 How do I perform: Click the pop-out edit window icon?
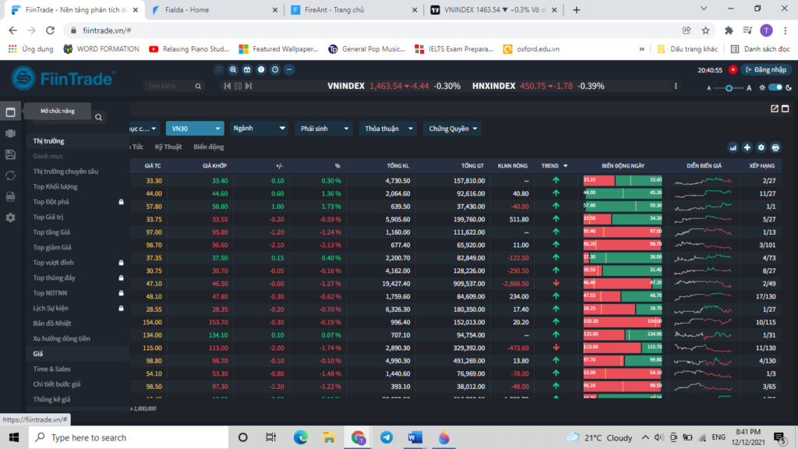[x=774, y=108]
